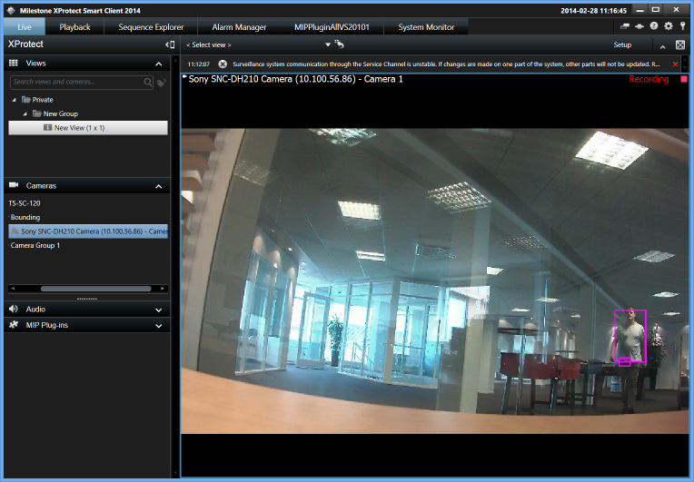Screen dimensions: 694x482
Task: Click the search magnifier in views search box
Action: (x=148, y=82)
